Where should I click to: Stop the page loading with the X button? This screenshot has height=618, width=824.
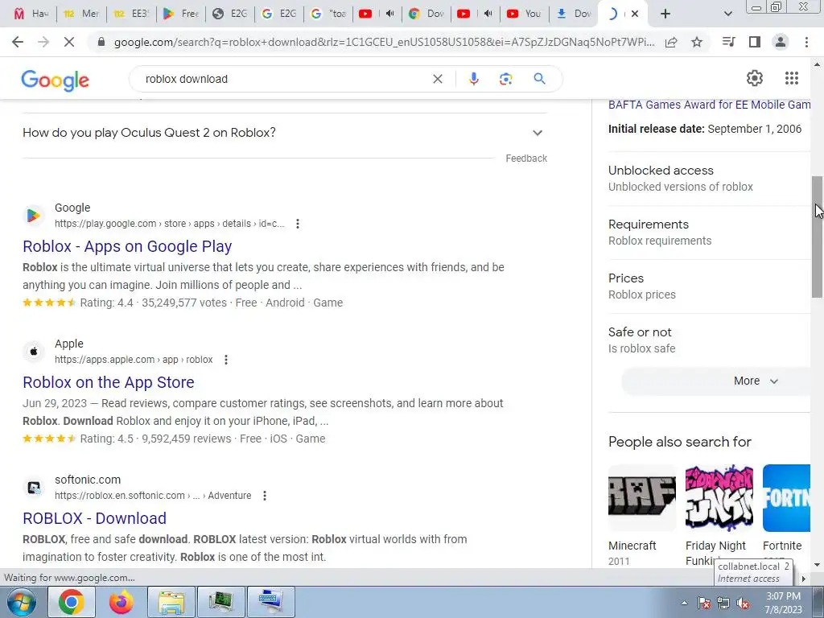tap(69, 42)
